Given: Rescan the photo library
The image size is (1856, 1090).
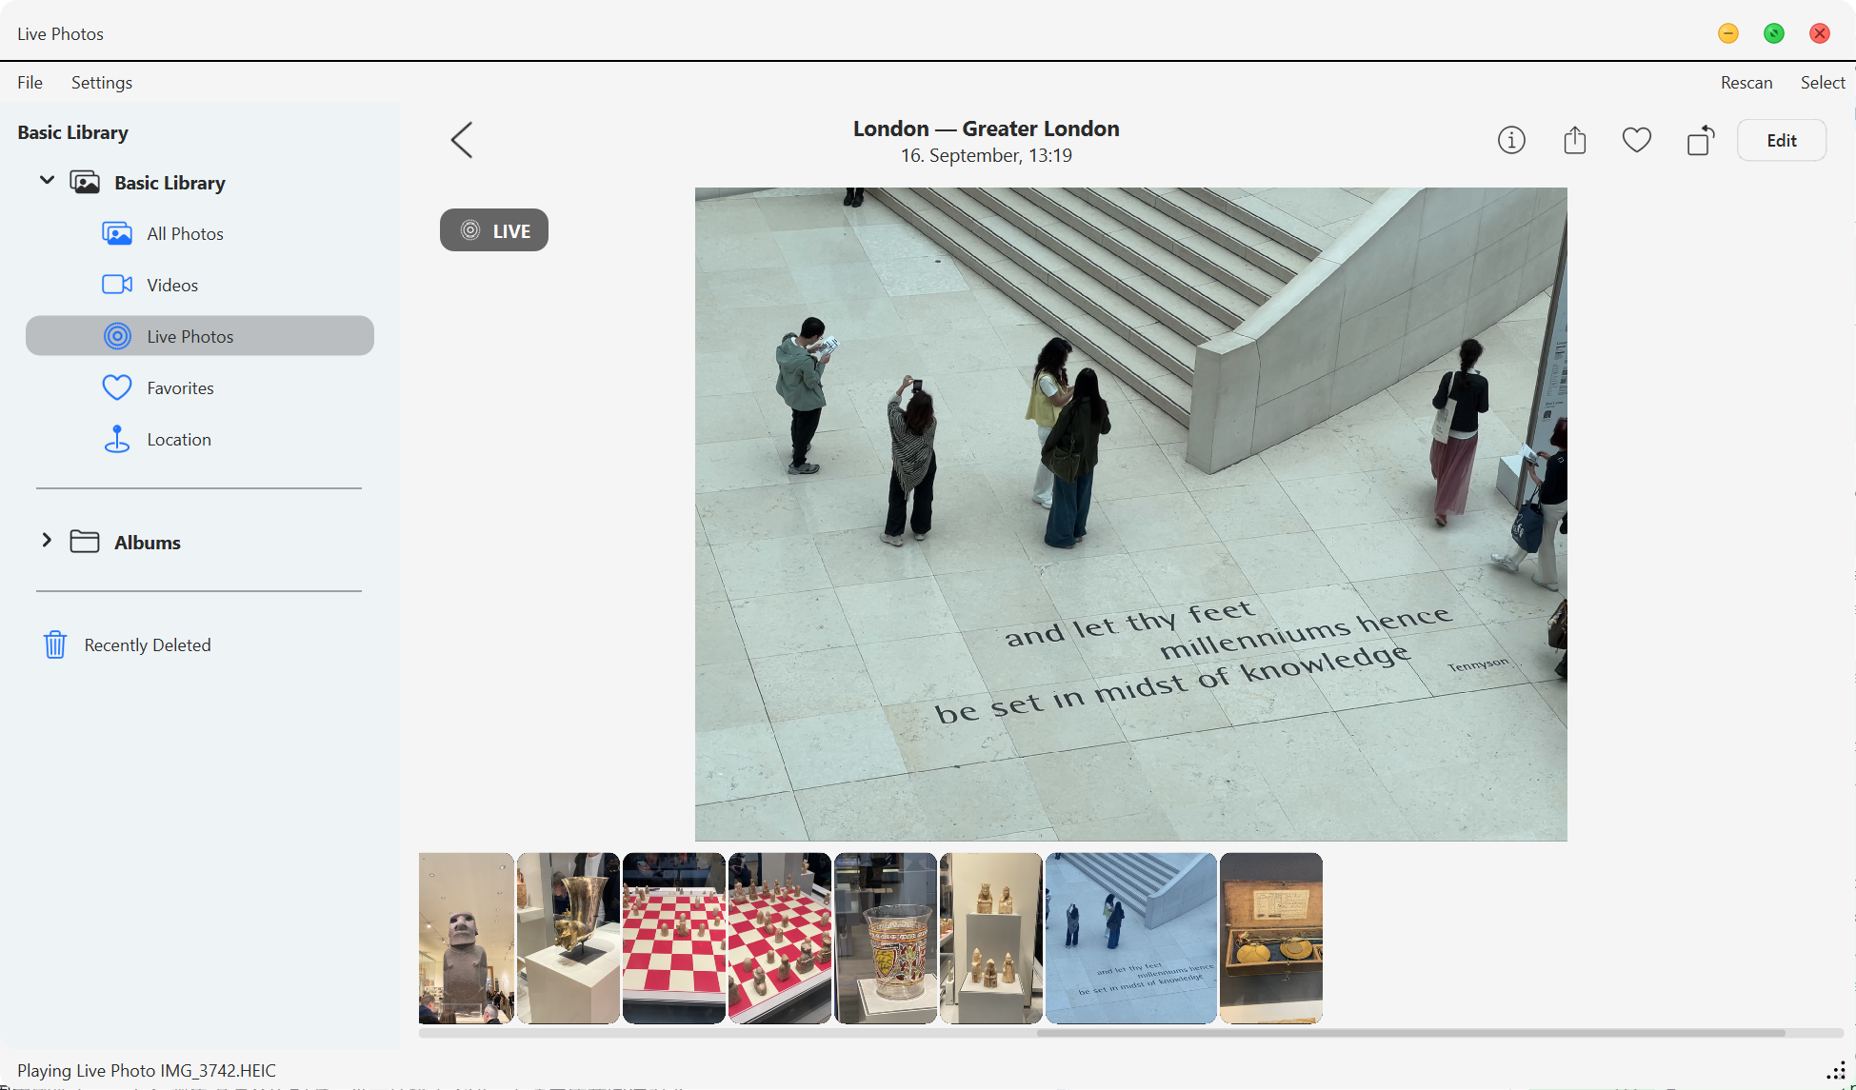Looking at the screenshot, I should click(x=1746, y=83).
